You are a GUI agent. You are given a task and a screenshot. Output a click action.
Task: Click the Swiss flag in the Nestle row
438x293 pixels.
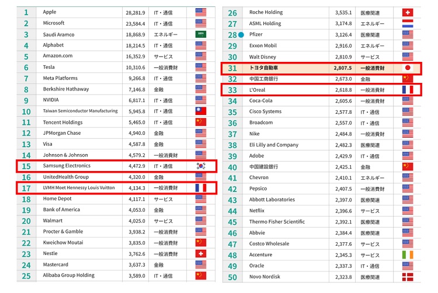point(200,254)
